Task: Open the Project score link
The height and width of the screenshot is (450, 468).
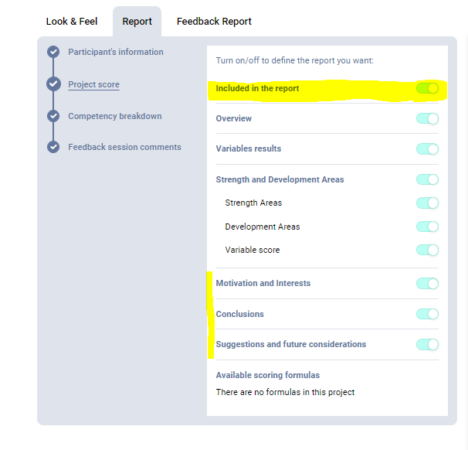Action: (93, 84)
